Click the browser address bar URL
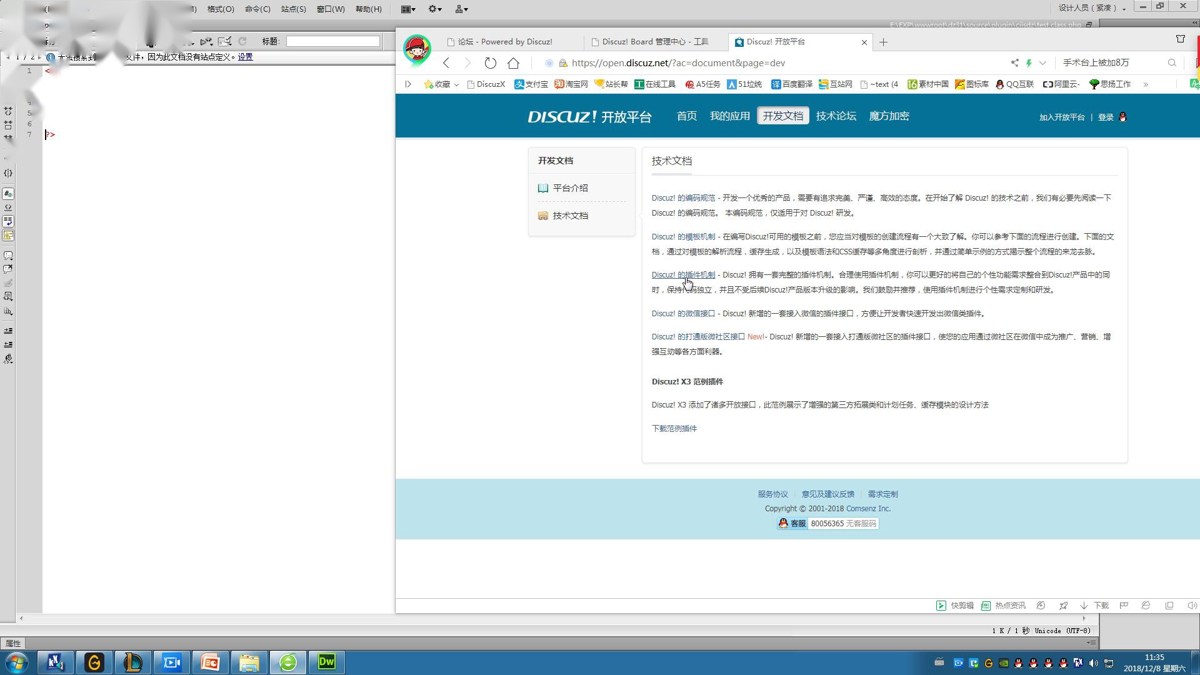This screenshot has width=1200, height=675. tap(678, 63)
